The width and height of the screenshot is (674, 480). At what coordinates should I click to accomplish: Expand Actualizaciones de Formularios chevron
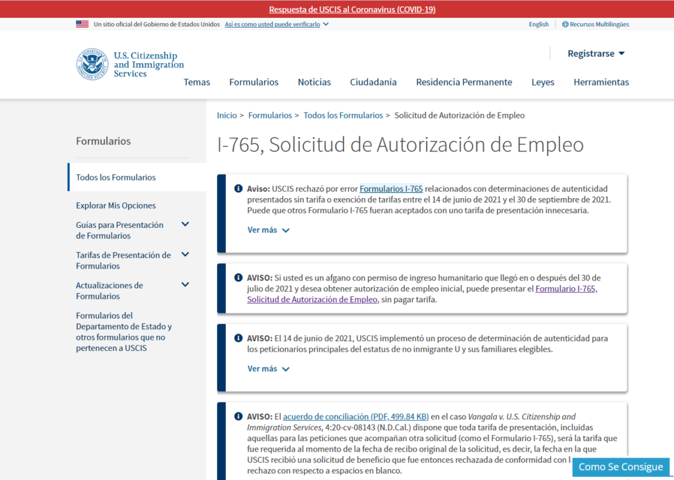click(x=185, y=284)
